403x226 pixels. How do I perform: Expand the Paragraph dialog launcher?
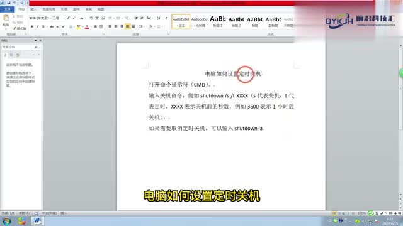[168, 34]
